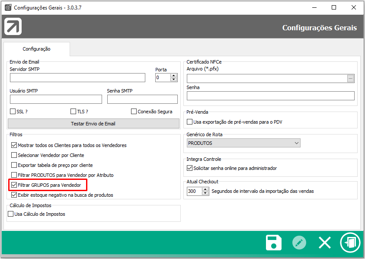Uncheck Mostrar todos os Clientes para todos os Vendedores

14,145
